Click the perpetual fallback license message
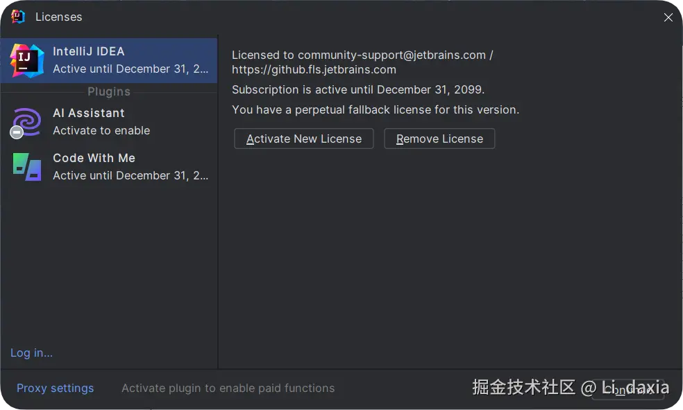The height and width of the screenshot is (410, 683). (x=376, y=109)
